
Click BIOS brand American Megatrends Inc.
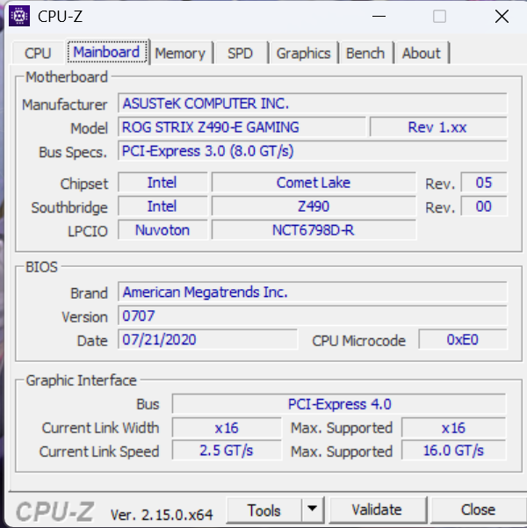[312, 292]
